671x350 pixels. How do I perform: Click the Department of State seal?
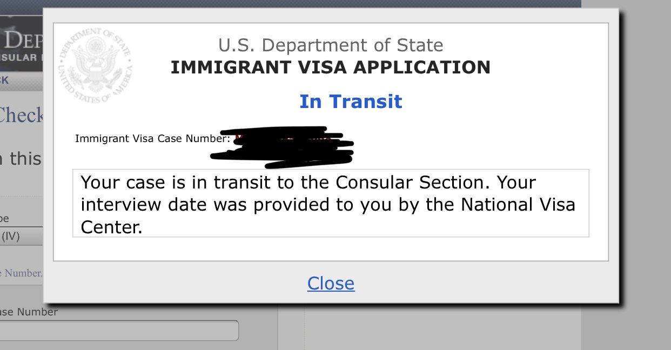pos(95,66)
